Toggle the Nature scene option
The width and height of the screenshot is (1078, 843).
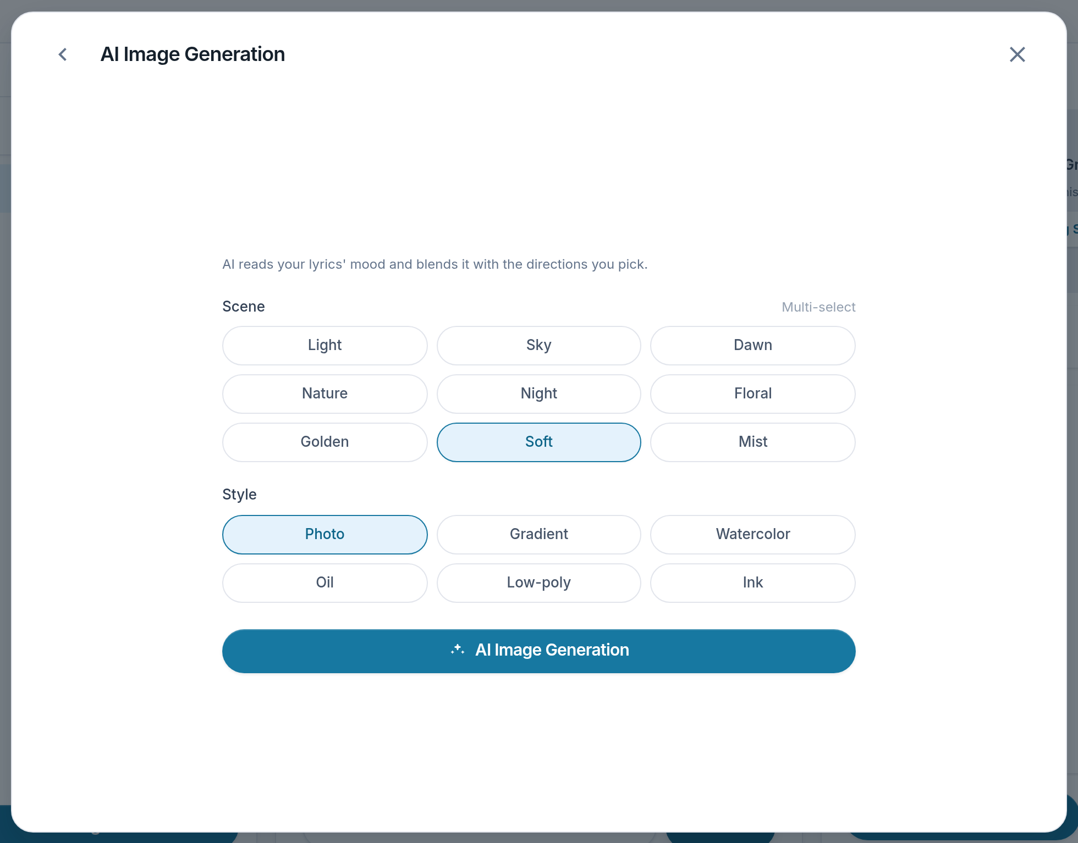pos(324,394)
